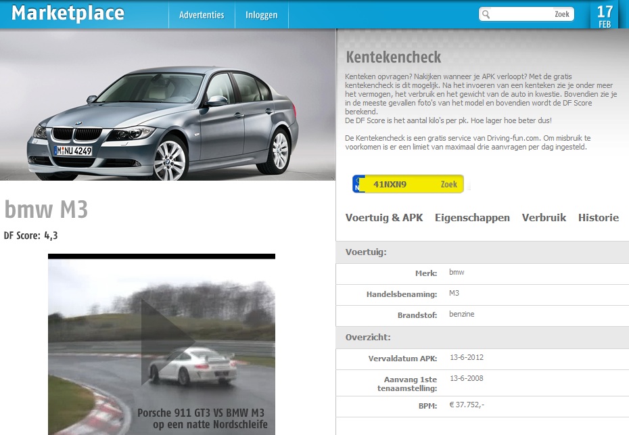Click the 'Handelsbenaming:' label
629x435 pixels.
[x=402, y=294]
